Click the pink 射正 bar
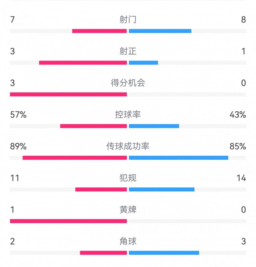Screen dimensions: 256x267 pos(83,63)
